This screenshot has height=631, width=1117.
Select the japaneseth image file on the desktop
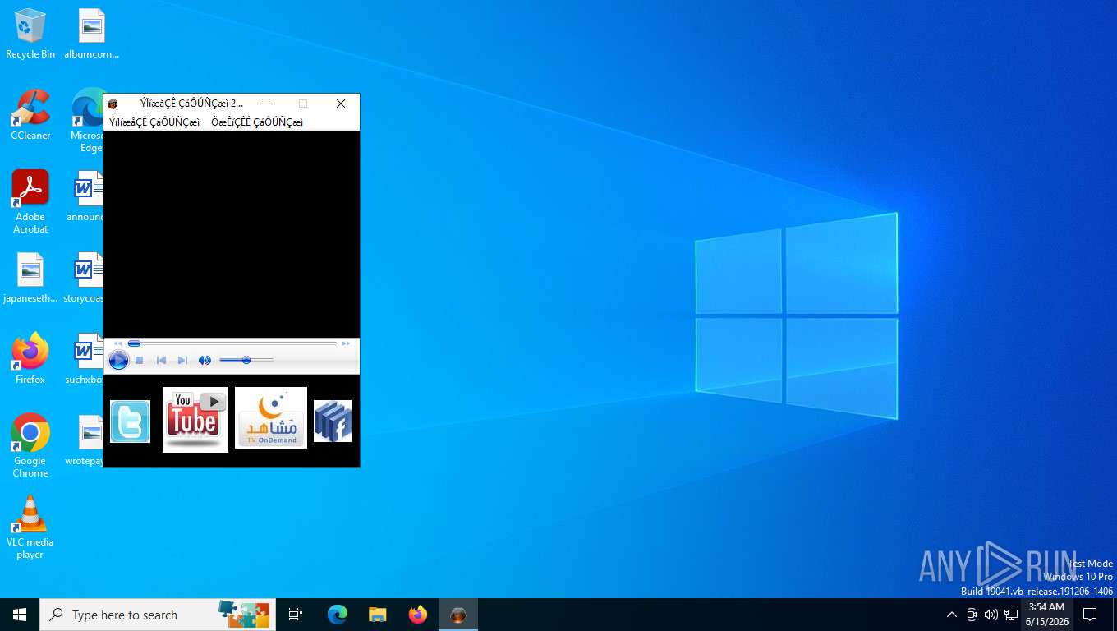coord(30,278)
